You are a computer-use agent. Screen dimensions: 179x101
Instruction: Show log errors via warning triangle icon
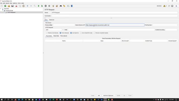pyautogui.click(x=164, y=6)
